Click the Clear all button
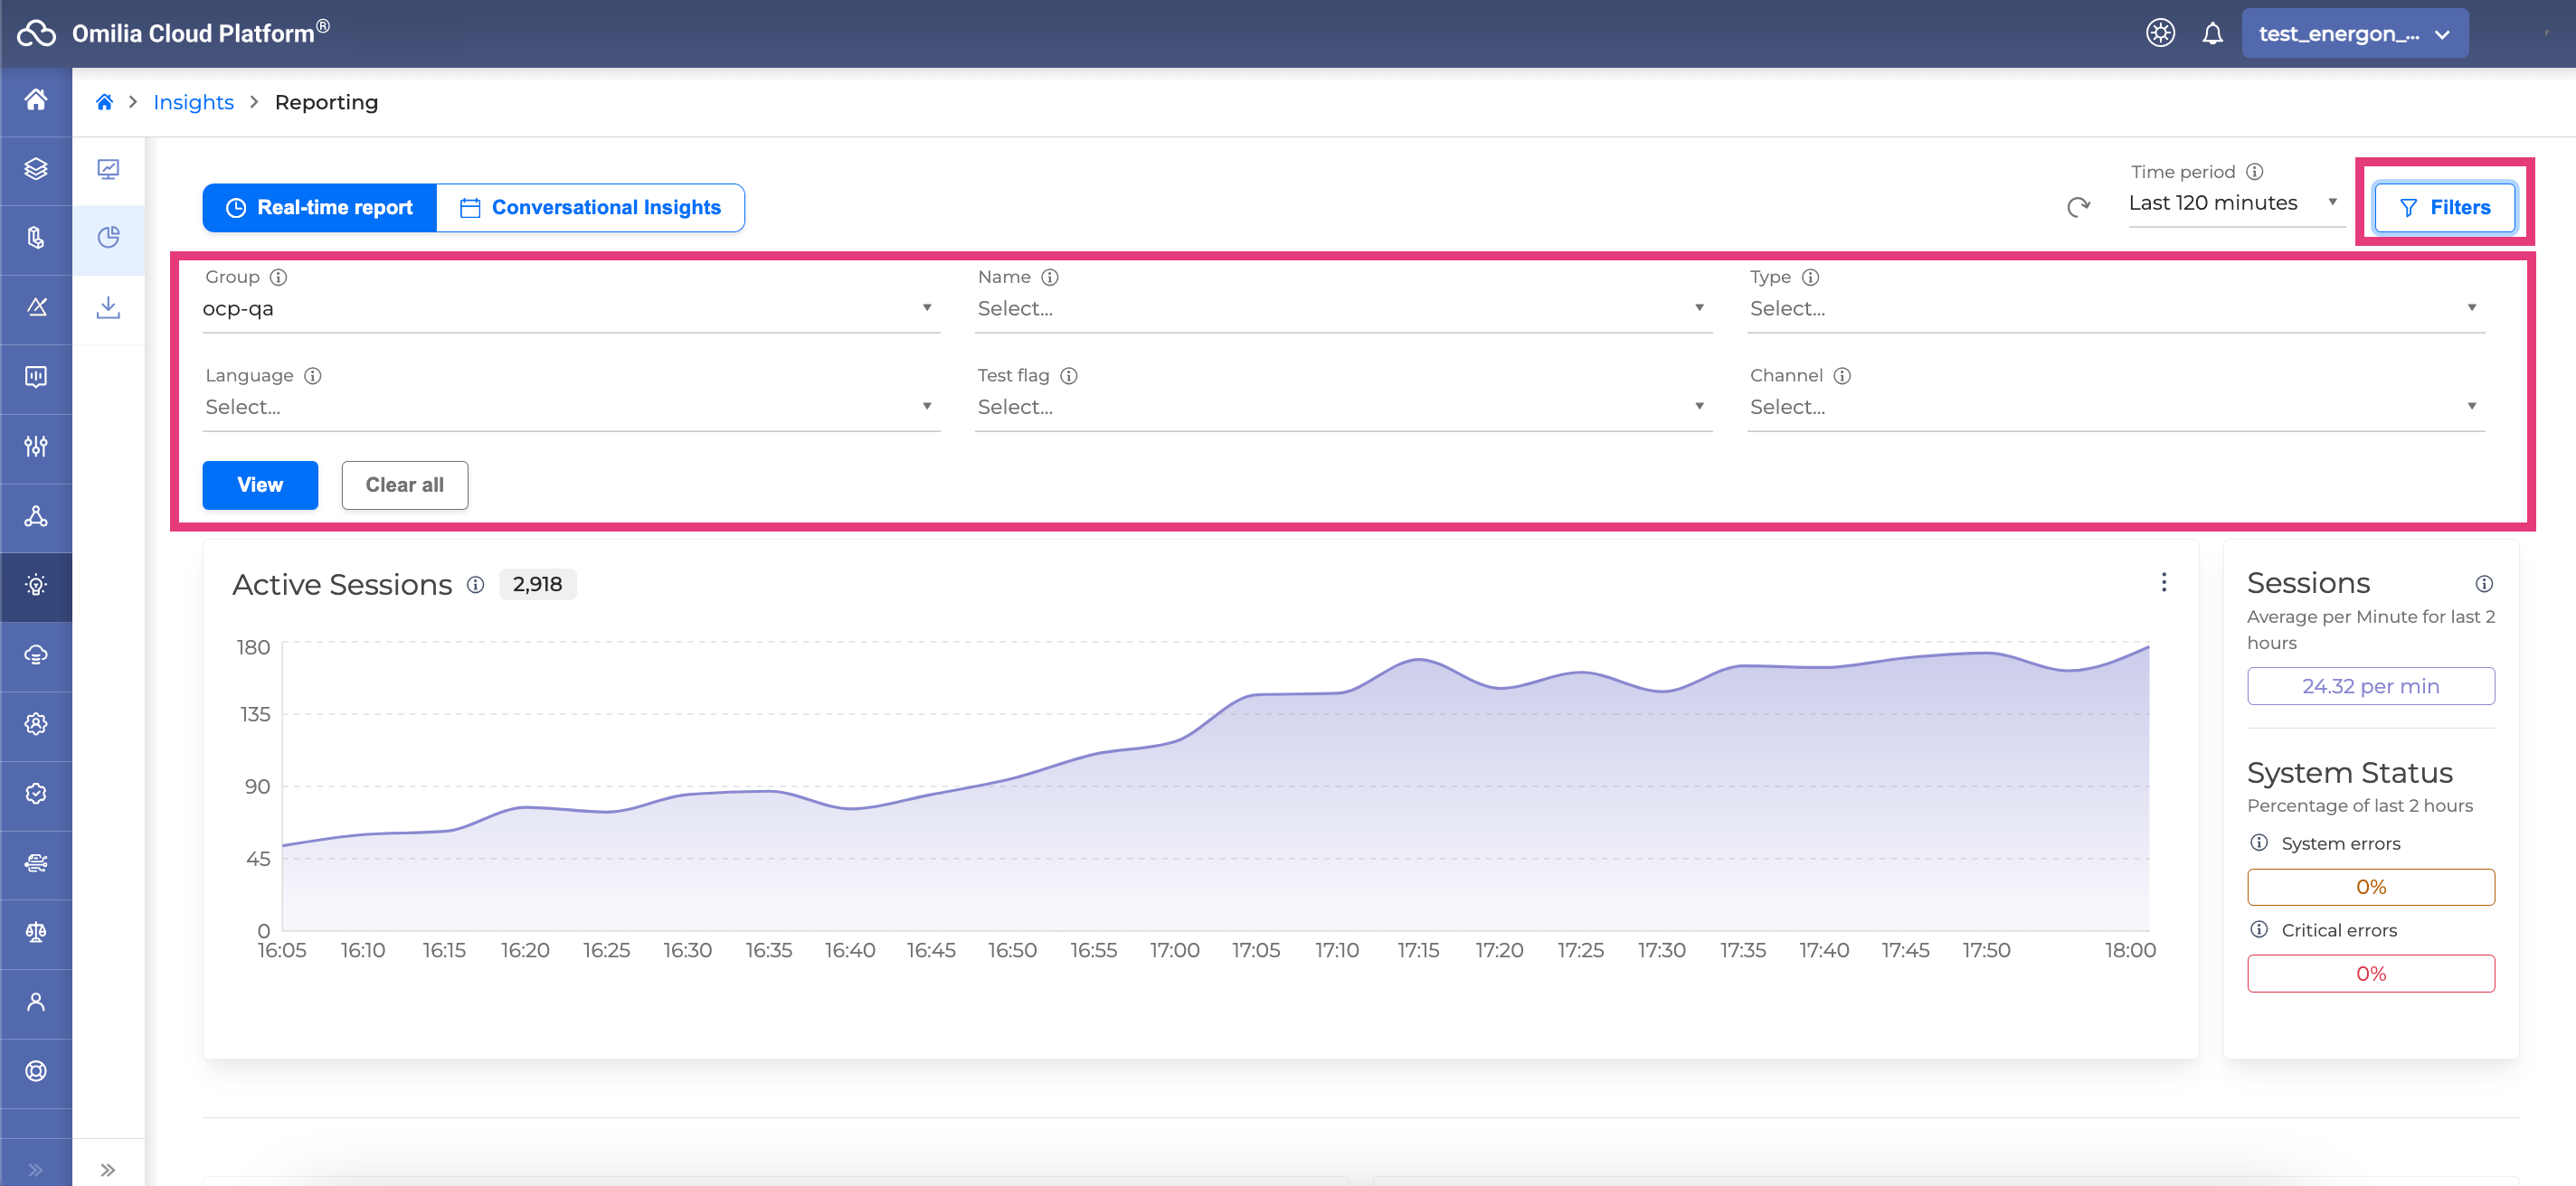This screenshot has height=1186, width=2576. point(404,485)
